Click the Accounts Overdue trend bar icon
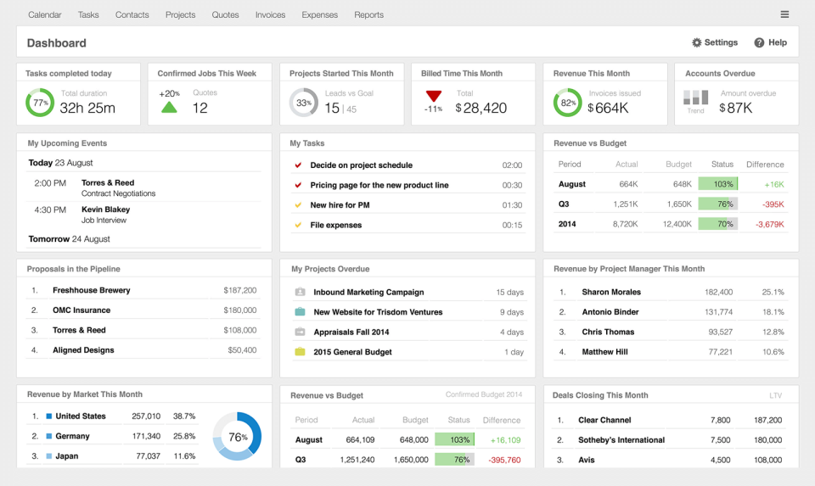815x486 pixels. point(695,98)
